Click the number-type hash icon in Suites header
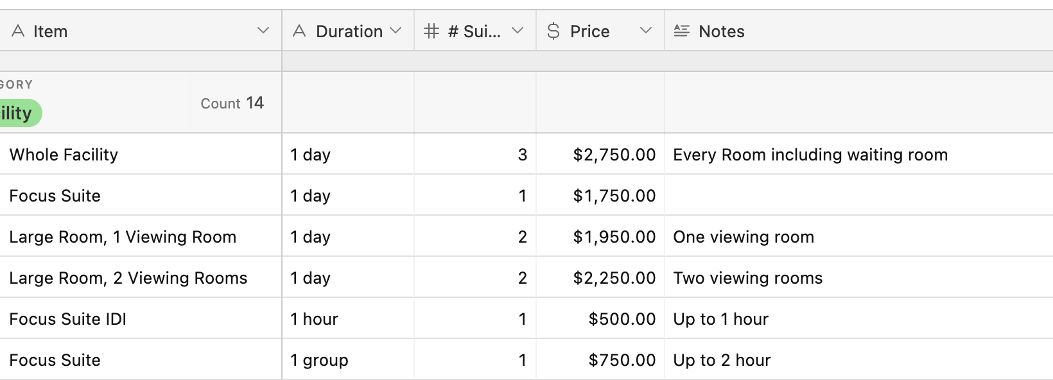Screen dimensions: 1053x380 pos(431,31)
